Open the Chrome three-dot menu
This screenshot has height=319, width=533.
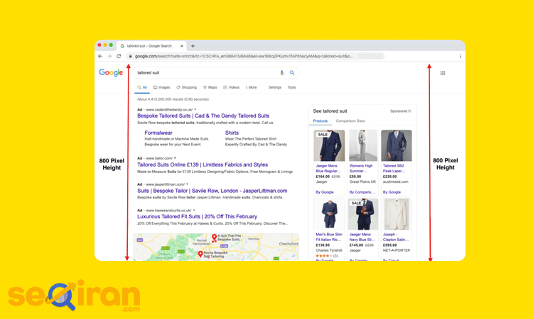coord(461,56)
